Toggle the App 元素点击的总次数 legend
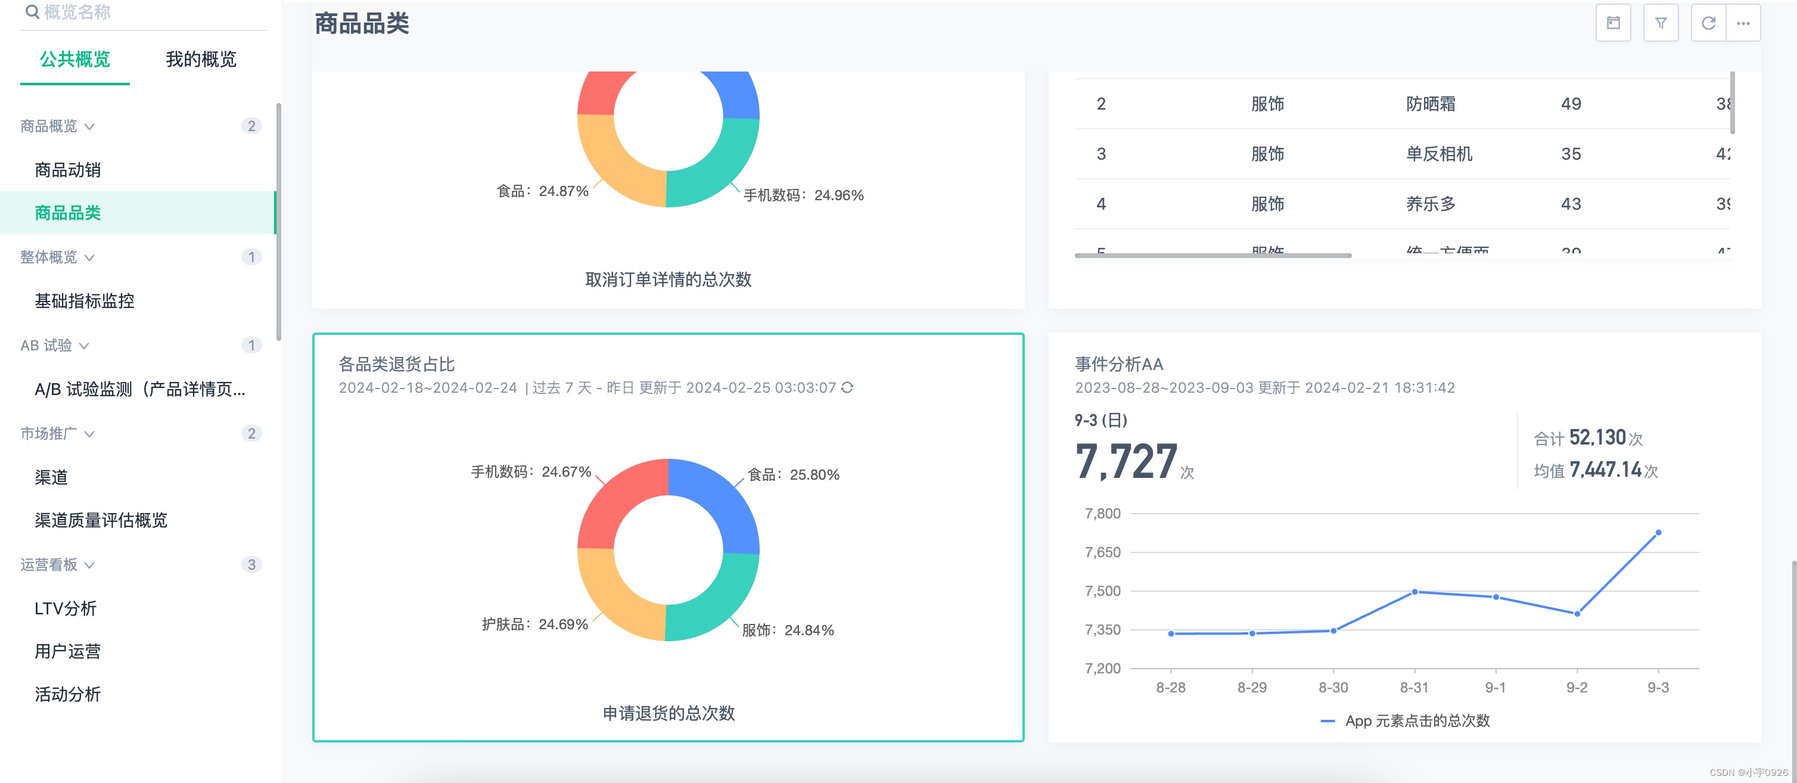The width and height of the screenshot is (1797, 783). (x=1405, y=721)
